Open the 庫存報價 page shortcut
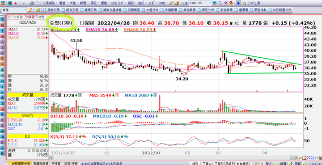Image resolution: width=322 pixels, height=165 pixels. tap(187, 10)
